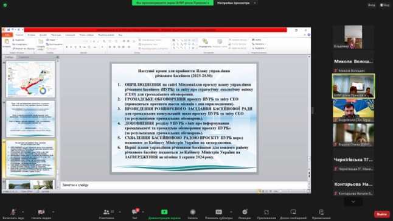
Task: Start camera with Начать видео icon
Action: (41, 212)
